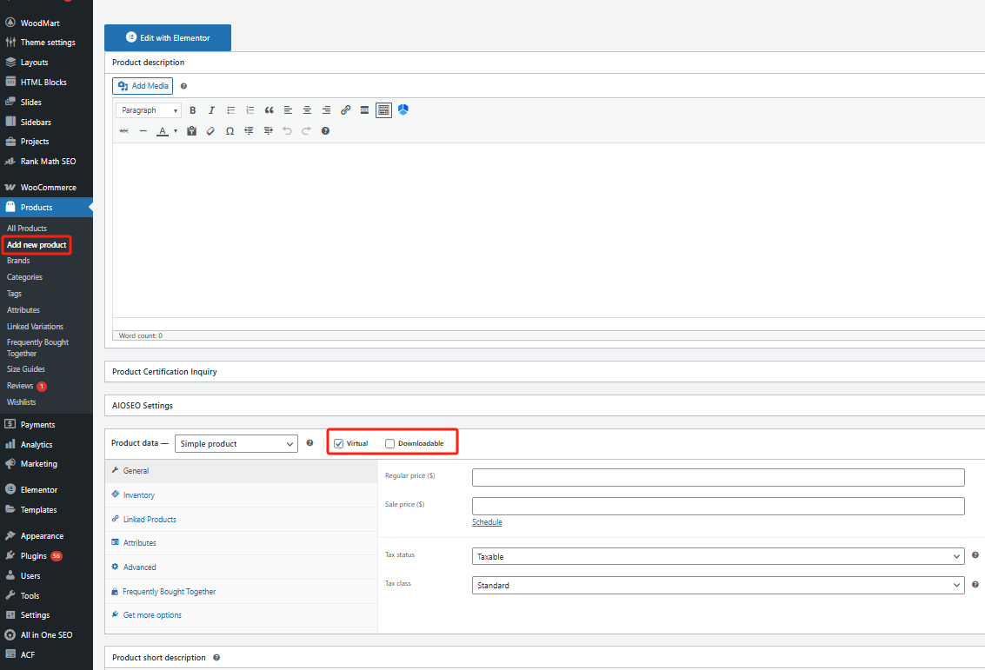This screenshot has height=670, width=985.
Task: Undo the last editor change
Action: (x=287, y=130)
